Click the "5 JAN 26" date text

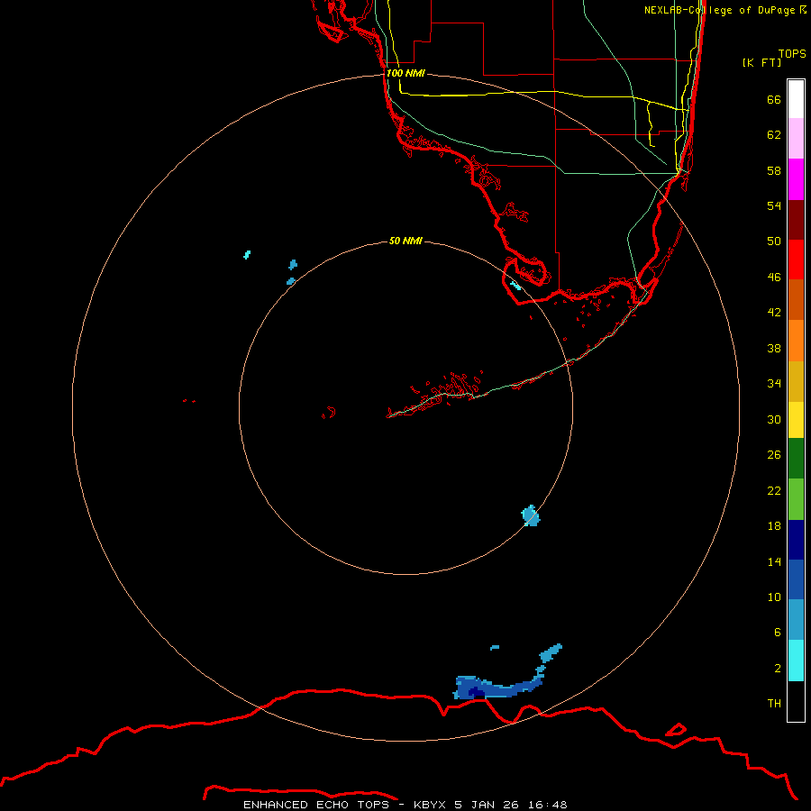487,805
